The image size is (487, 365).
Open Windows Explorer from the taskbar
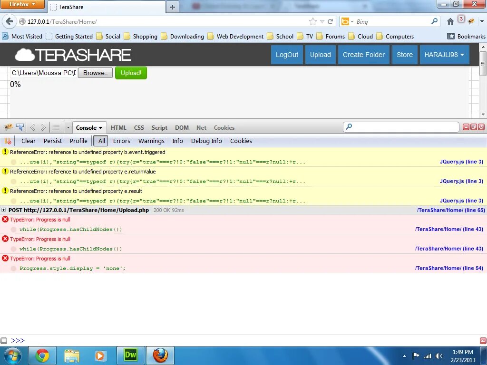pyautogui.click(x=72, y=355)
